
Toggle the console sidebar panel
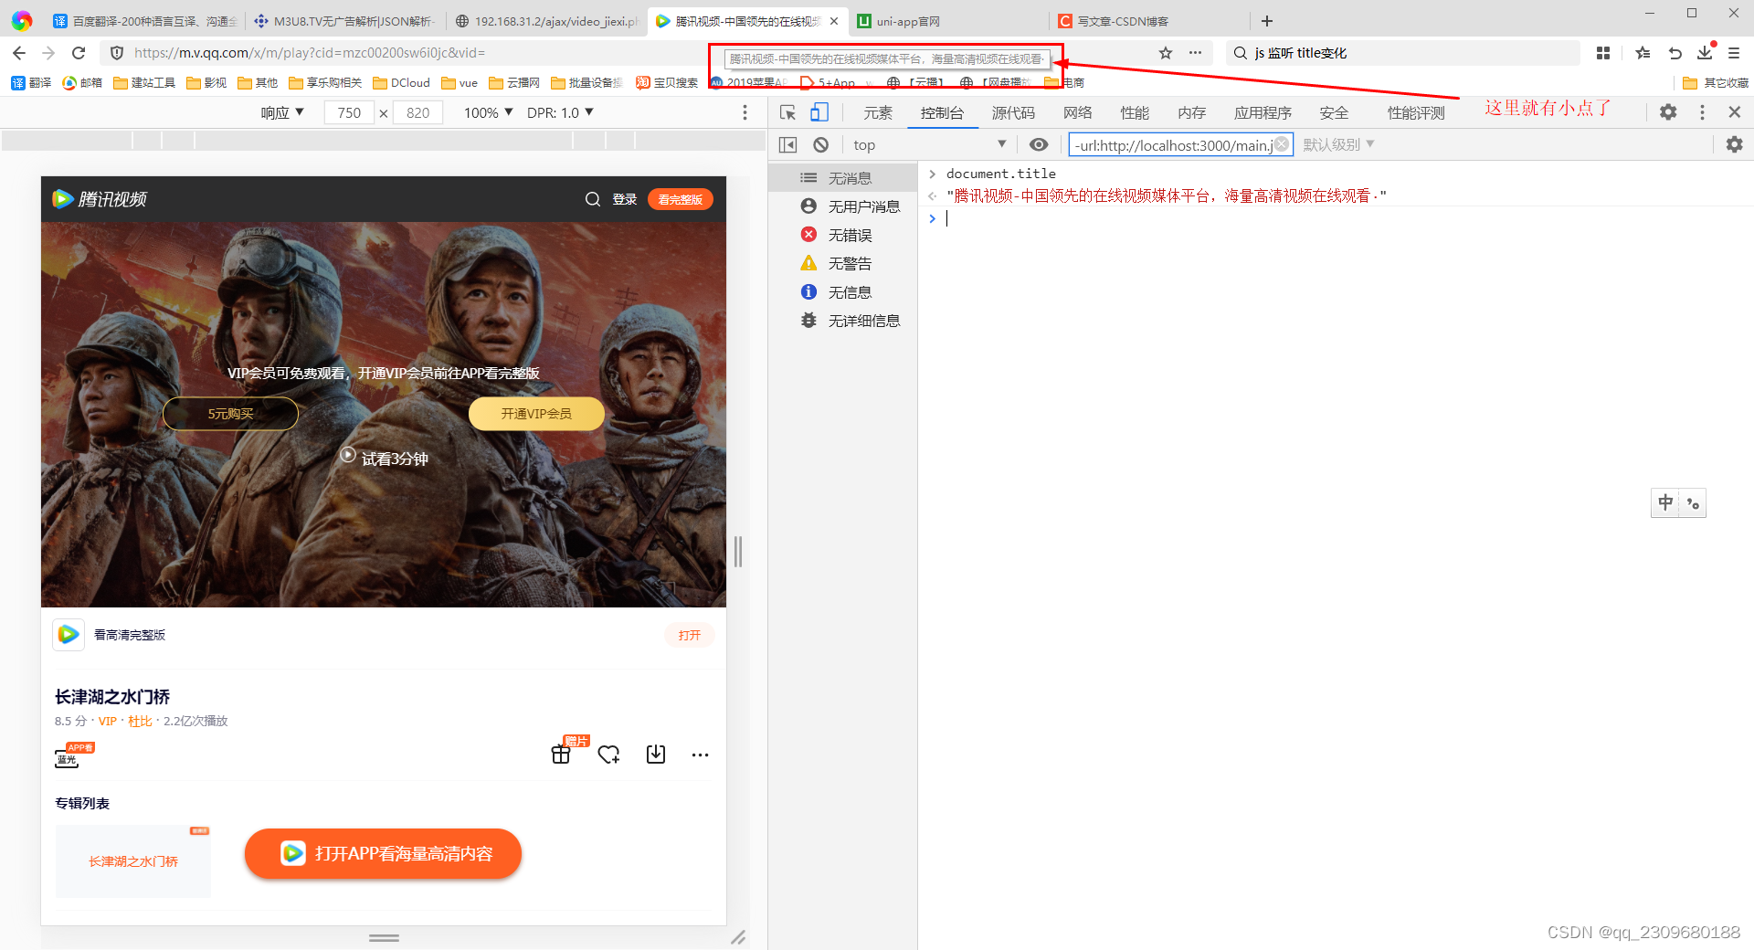(787, 145)
